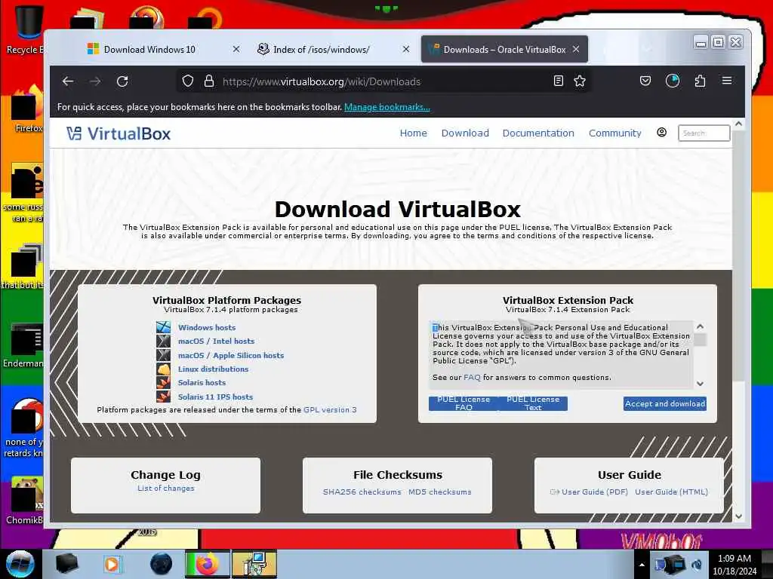Open the User Guide (HTML) link
This screenshot has width=773, height=579.
671,492
